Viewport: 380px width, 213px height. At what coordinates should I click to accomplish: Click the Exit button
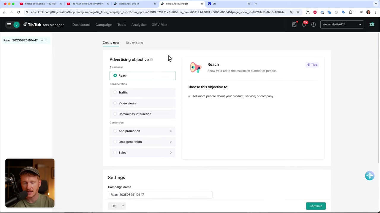[x=114, y=206]
